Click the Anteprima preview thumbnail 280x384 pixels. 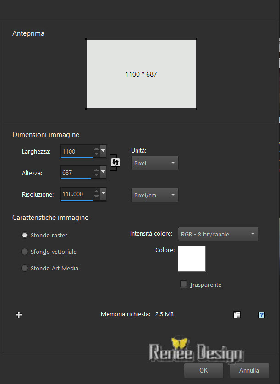pos(141,74)
